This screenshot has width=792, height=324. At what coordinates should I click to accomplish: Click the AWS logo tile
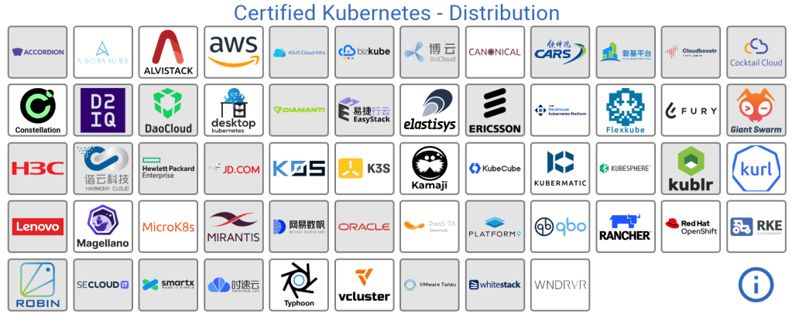click(x=233, y=52)
